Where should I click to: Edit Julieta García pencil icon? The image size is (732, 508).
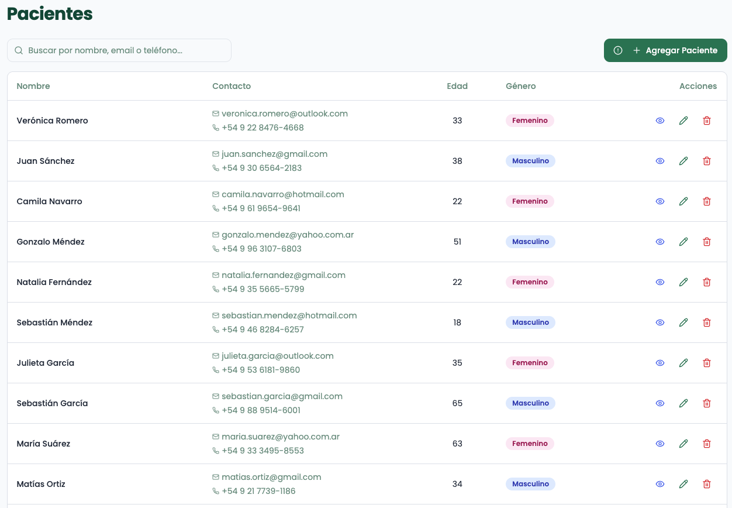coord(683,363)
